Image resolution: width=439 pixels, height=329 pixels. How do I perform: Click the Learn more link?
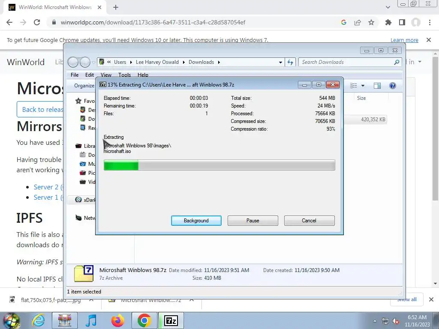(404, 40)
